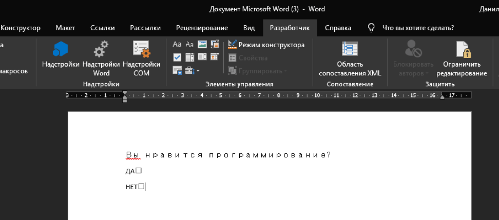Insert a drop-down list content control

coord(202,57)
